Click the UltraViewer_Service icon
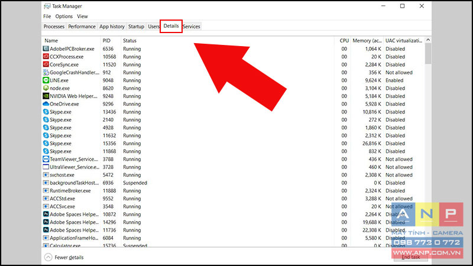This screenshot has width=473, height=266. [46, 167]
